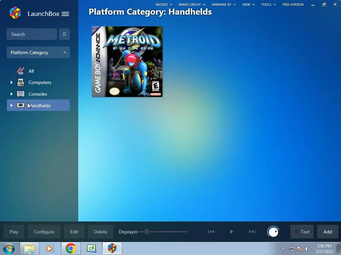Show hidden system tray icons
The width and height of the screenshot is (341, 255).
pos(283,249)
